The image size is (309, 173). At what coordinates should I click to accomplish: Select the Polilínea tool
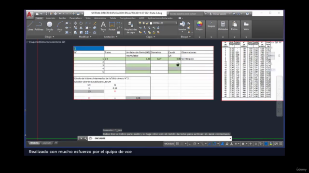click(x=39, y=26)
